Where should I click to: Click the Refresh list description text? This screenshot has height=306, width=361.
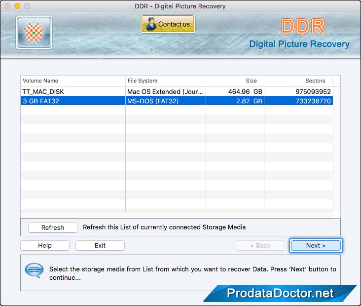click(164, 227)
